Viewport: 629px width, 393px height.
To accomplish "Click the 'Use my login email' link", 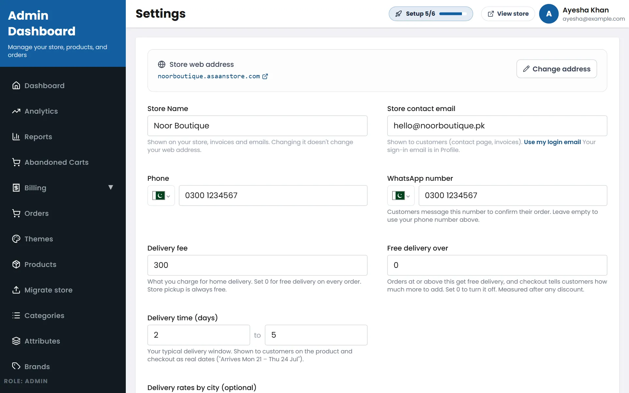I will click(x=552, y=142).
